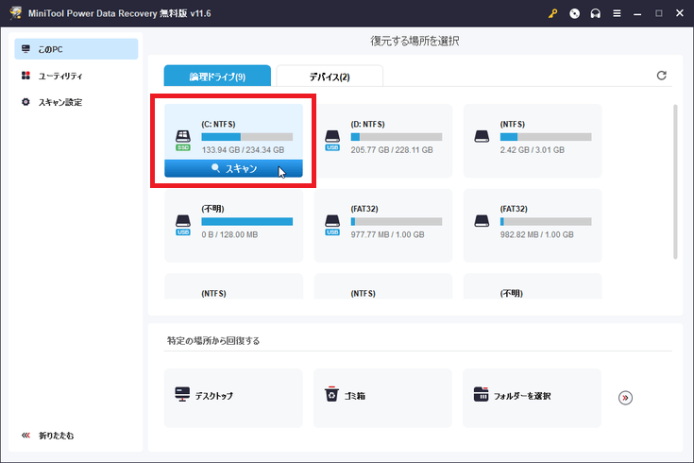This screenshot has height=463, width=694.
Task: Select the 977.77 MB FAT32 drive
Action: pyautogui.click(x=383, y=225)
